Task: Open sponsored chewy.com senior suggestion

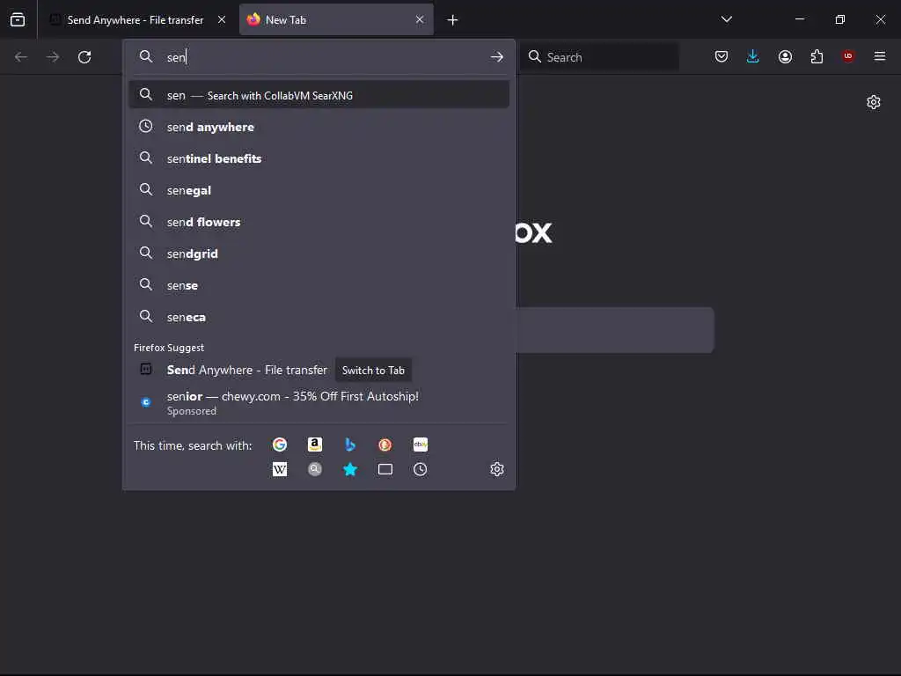Action: point(319,401)
